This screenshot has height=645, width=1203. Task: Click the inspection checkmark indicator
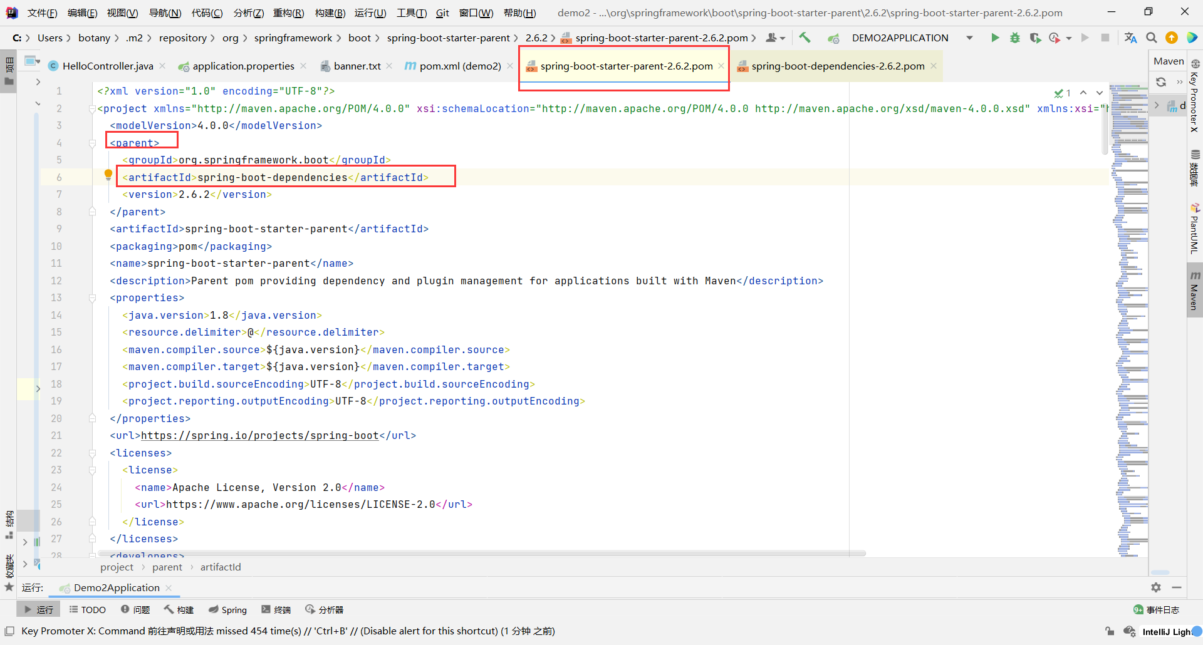tap(1063, 93)
